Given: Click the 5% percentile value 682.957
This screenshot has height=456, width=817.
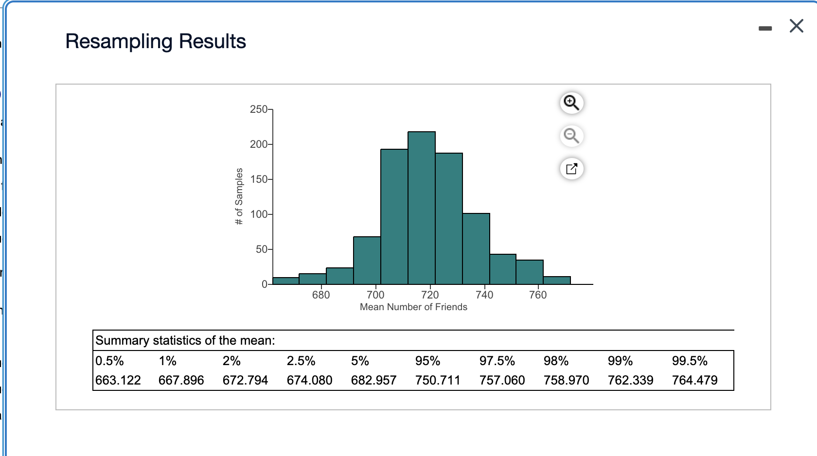Looking at the screenshot, I should coord(373,380).
